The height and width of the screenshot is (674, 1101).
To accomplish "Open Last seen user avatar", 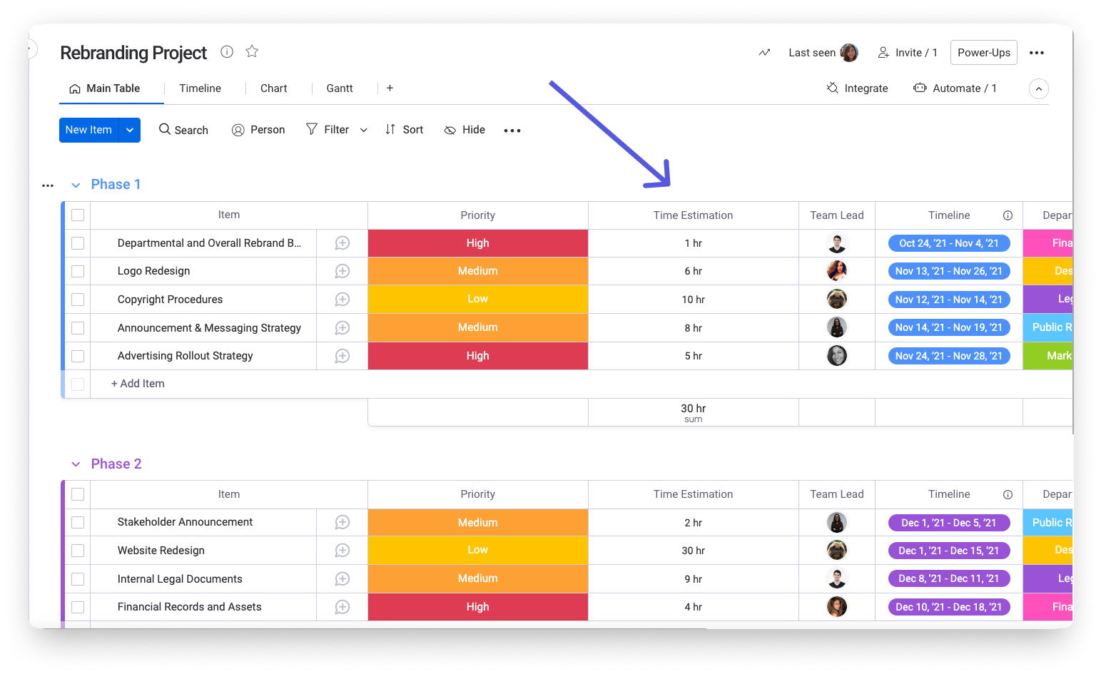I will click(x=849, y=53).
